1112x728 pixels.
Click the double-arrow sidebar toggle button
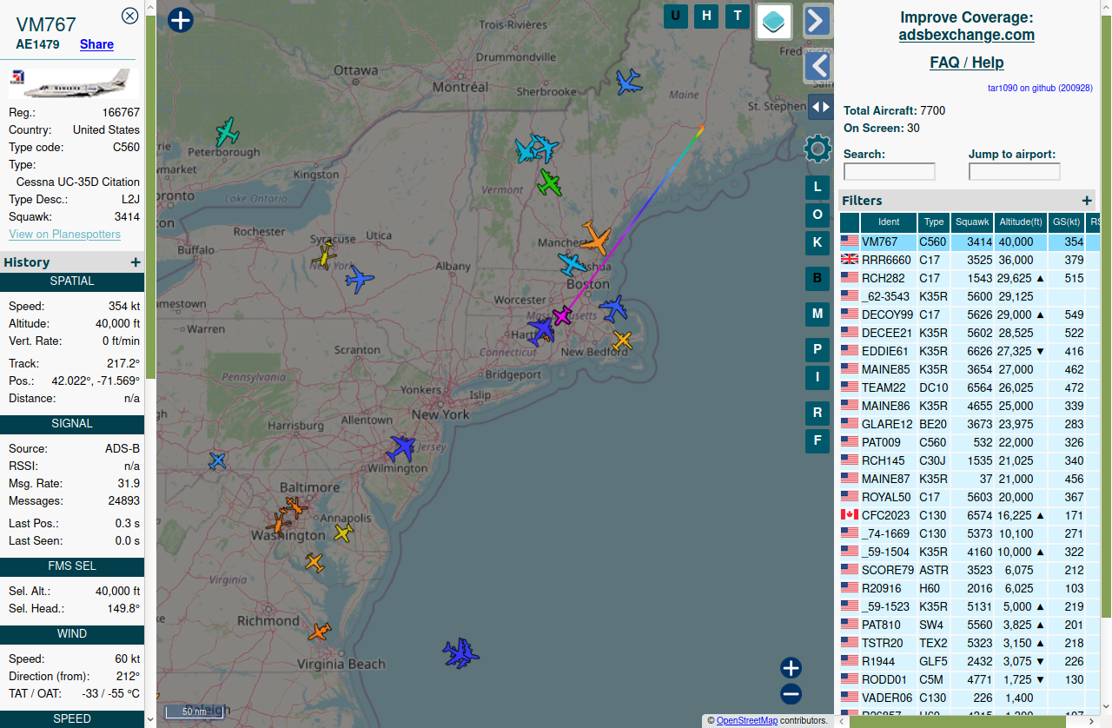coord(820,107)
